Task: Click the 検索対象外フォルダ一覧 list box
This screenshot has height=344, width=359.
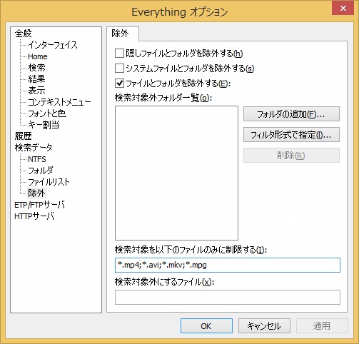Action: click(176, 173)
